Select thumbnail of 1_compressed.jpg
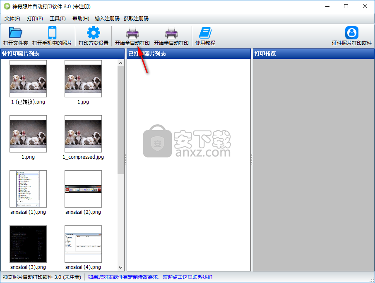The image size is (375, 283). 83,134
